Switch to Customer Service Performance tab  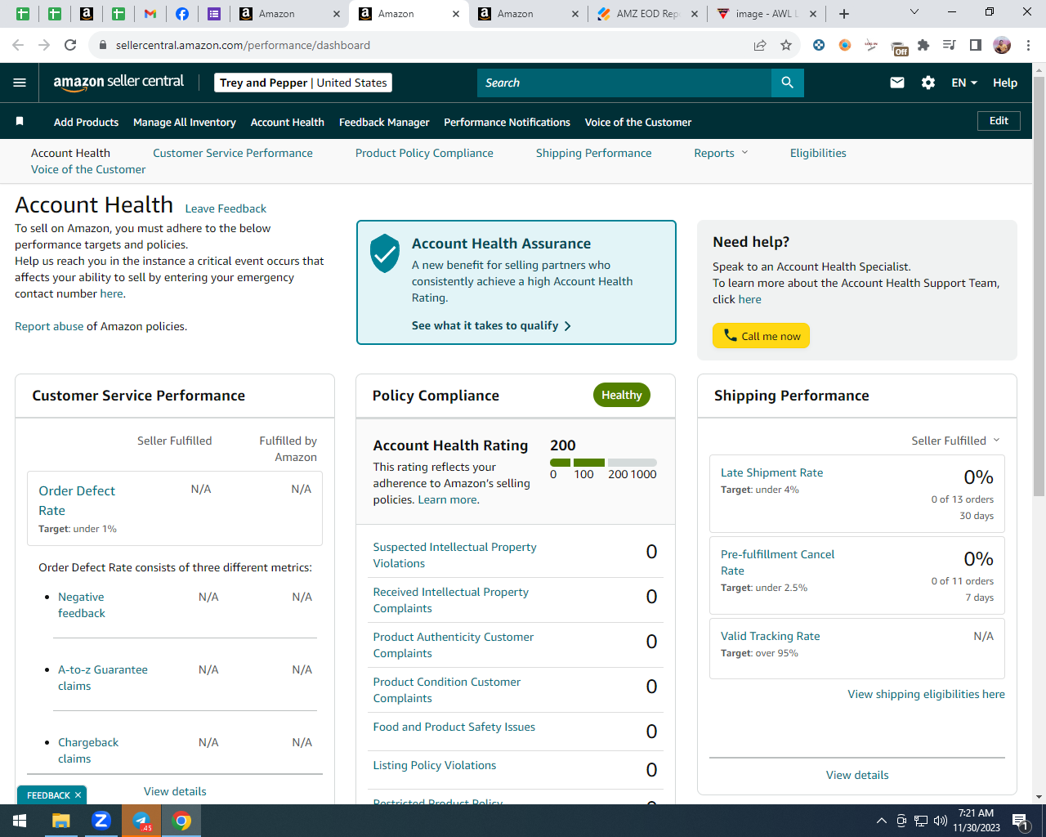[233, 153]
